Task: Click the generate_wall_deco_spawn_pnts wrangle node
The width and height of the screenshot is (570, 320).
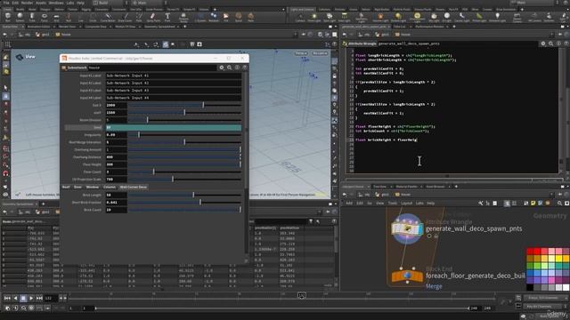Action: 407,228
